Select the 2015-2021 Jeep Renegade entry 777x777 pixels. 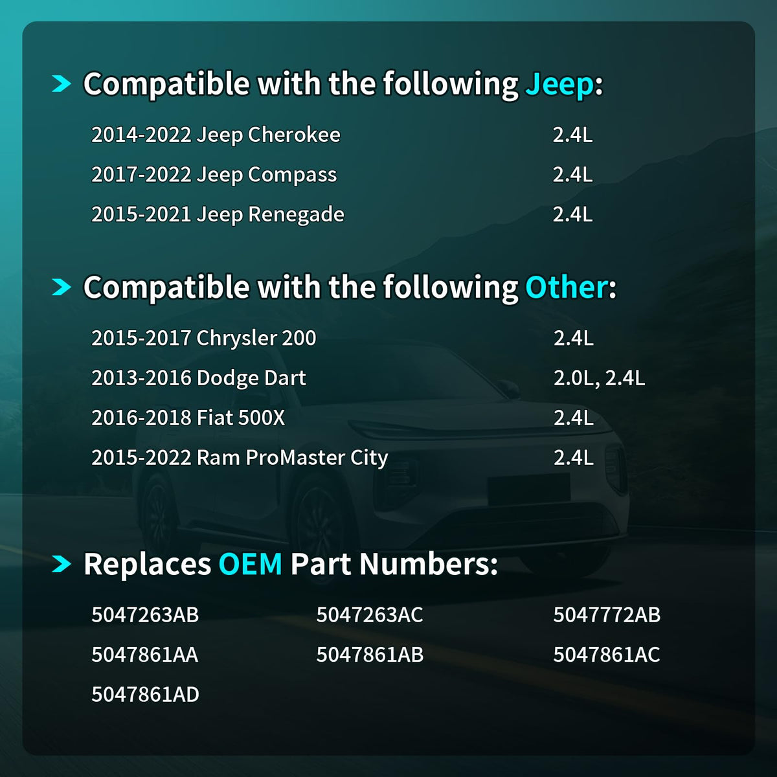click(218, 214)
